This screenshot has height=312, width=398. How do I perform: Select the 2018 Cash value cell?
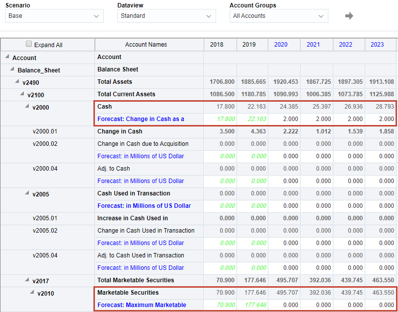[220, 106]
